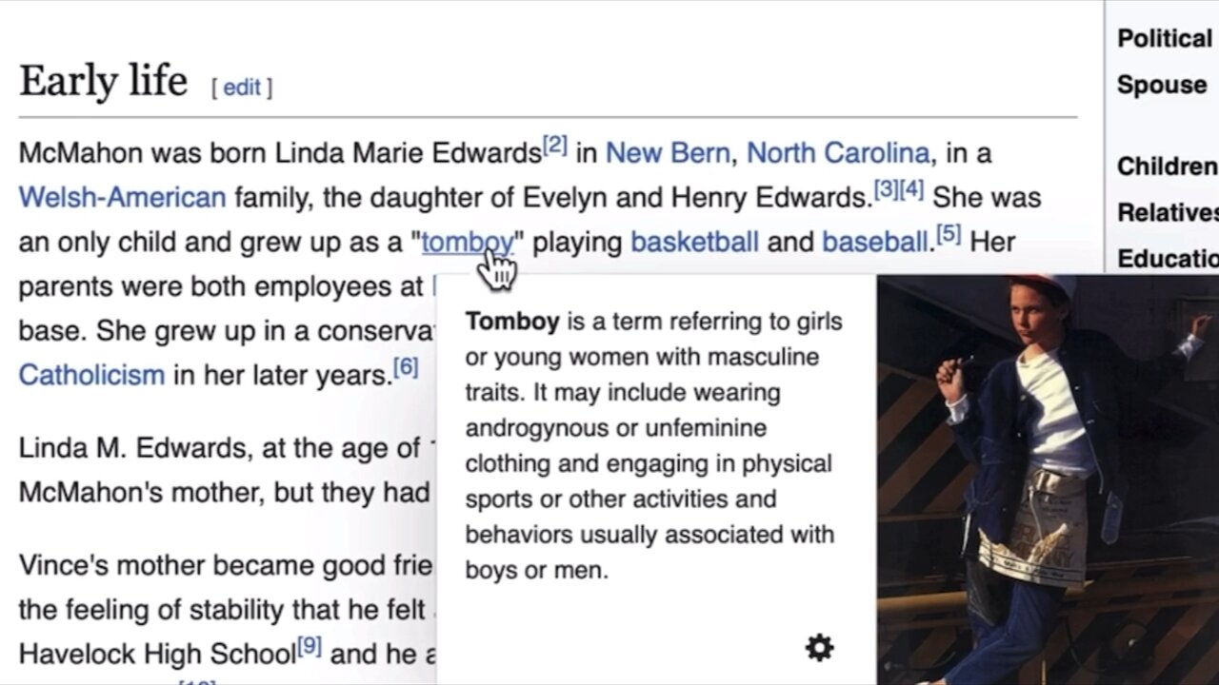Open the New Bern article link

(668, 153)
